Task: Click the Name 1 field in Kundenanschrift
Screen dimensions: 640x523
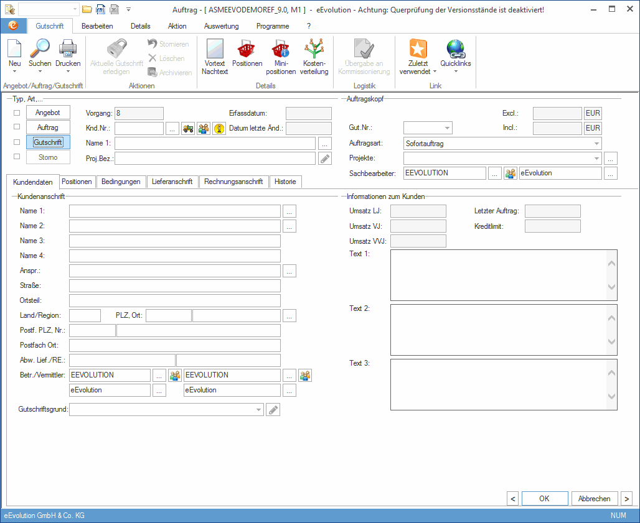Action: (175, 211)
